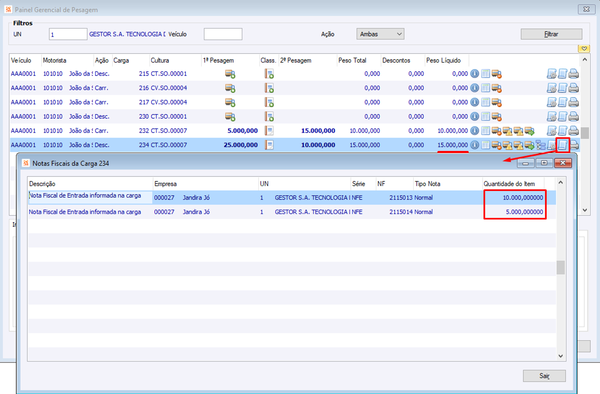Click CT.SO.00007 in carga 234 row
600x394 pixels.
pyautogui.click(x=169, y=145)
